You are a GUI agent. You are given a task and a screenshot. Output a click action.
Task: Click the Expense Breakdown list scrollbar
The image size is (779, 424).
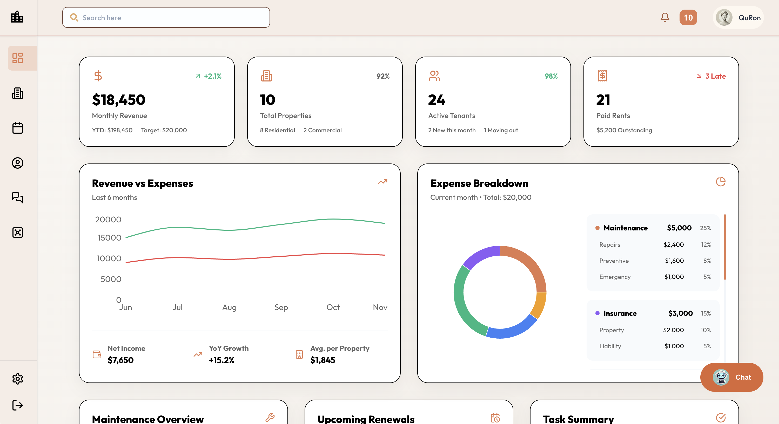tap(725, 247)
